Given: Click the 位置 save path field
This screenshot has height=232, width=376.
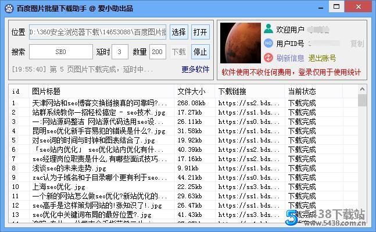Looking at the screenshot, I should [98, 32].
